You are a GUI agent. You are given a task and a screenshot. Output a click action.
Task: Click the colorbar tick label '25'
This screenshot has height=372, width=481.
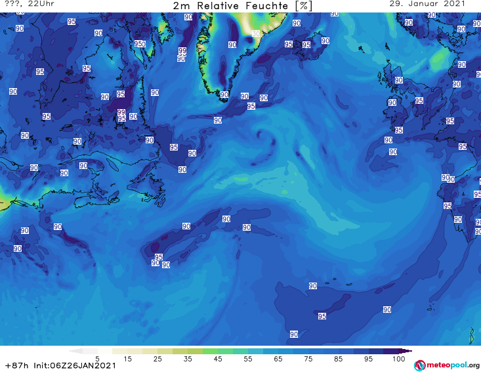(x=157, y=359)
